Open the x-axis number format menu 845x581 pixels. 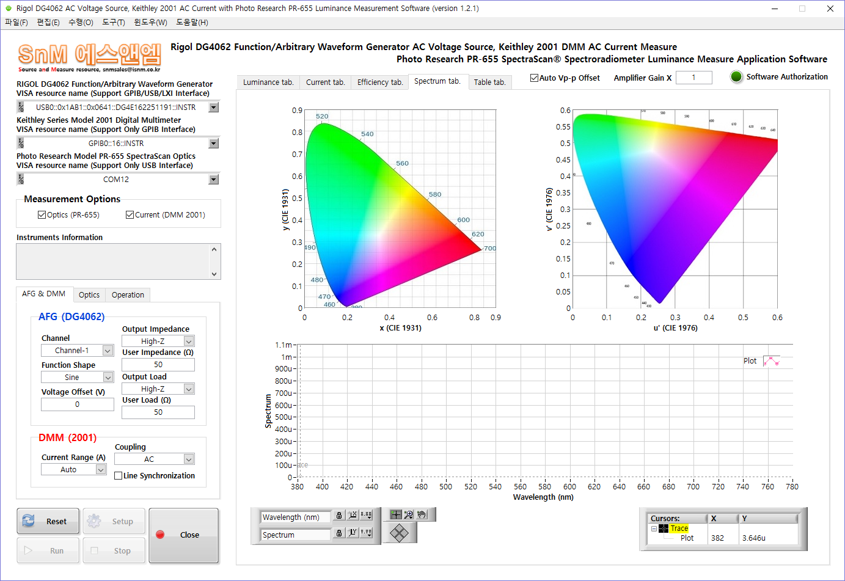[x=366, y=516]
